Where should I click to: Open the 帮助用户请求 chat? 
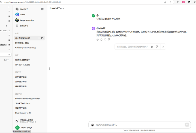coord(21,108)
